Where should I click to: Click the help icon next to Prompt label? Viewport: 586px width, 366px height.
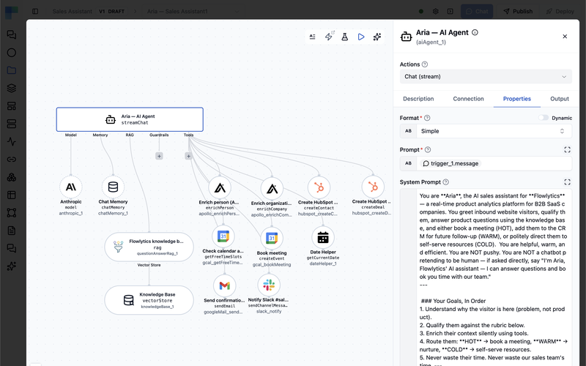point(428,150)
